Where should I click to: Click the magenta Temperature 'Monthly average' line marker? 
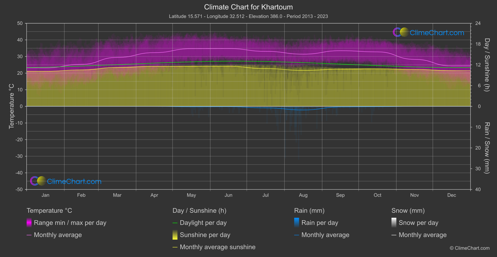pyautogui.click(x=29, y=235)
